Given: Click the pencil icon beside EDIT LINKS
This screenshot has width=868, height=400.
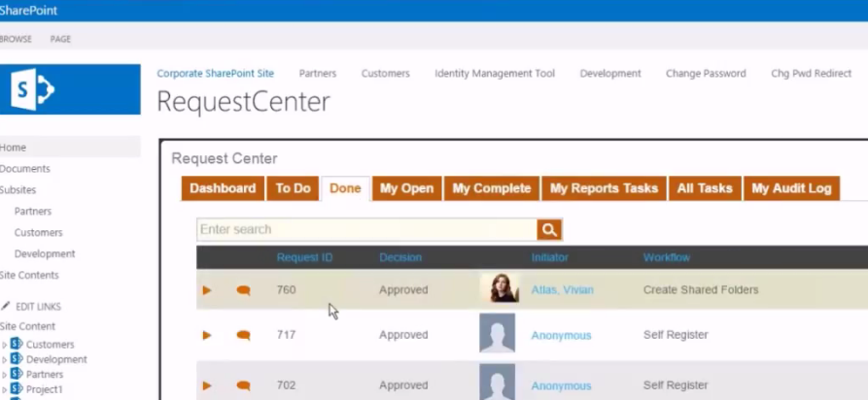Looking at the screenshot, I should click(6, 306).
